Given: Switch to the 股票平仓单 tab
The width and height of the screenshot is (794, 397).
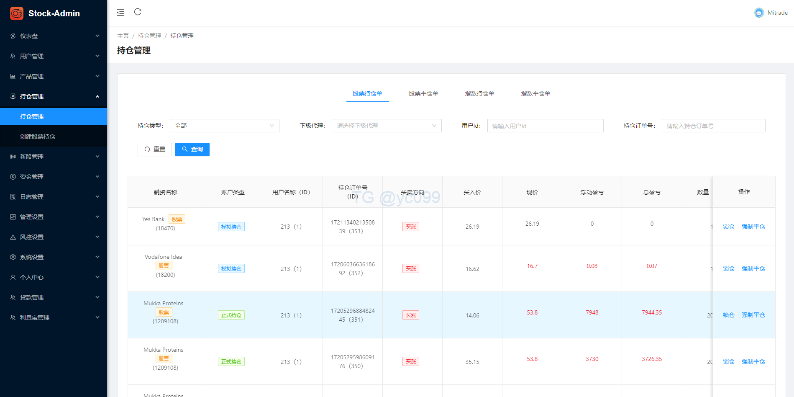Looking at the screenshot, I should point(423,93).
